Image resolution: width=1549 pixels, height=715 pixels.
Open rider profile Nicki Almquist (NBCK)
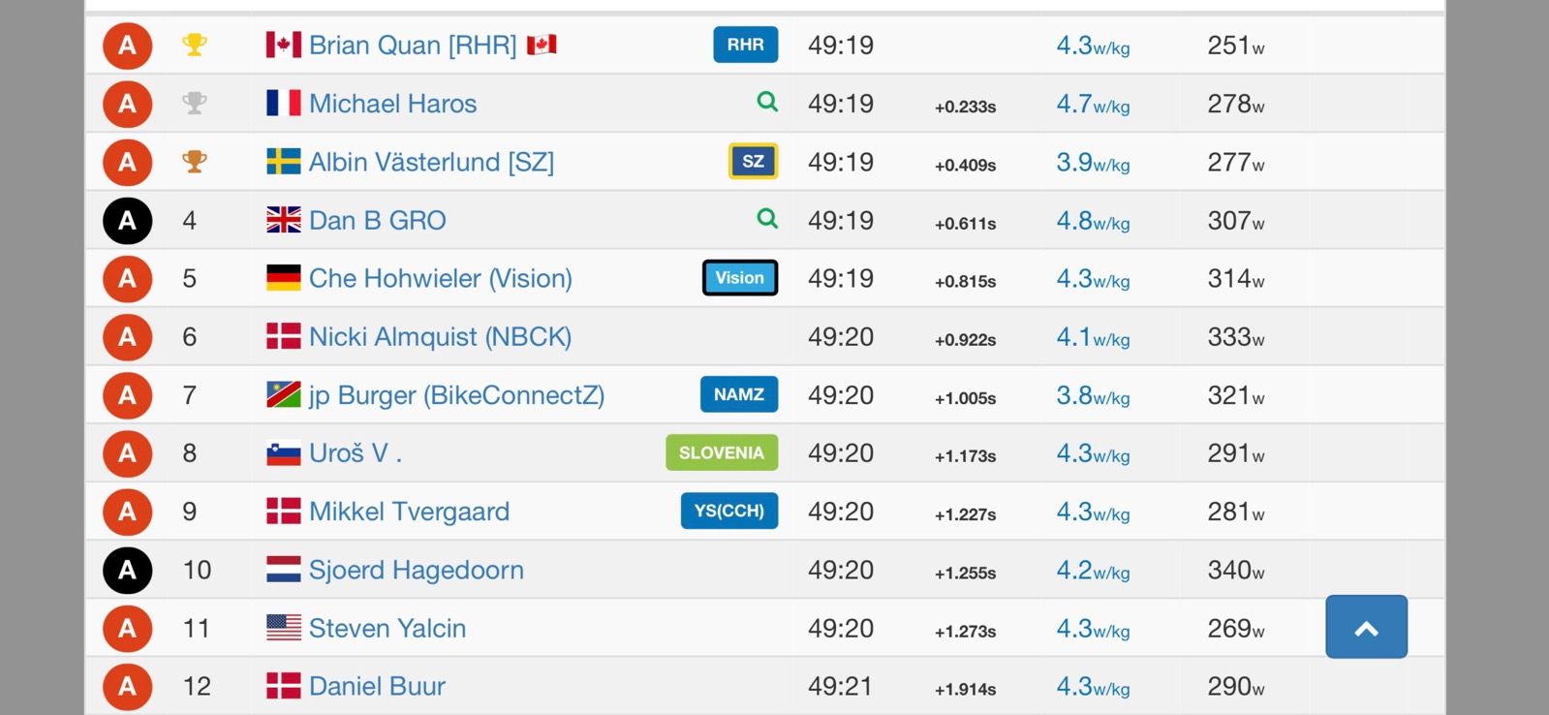click(x=440, y=337)
